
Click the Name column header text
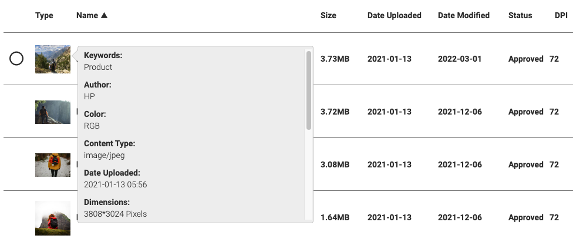tap(87, 16)
